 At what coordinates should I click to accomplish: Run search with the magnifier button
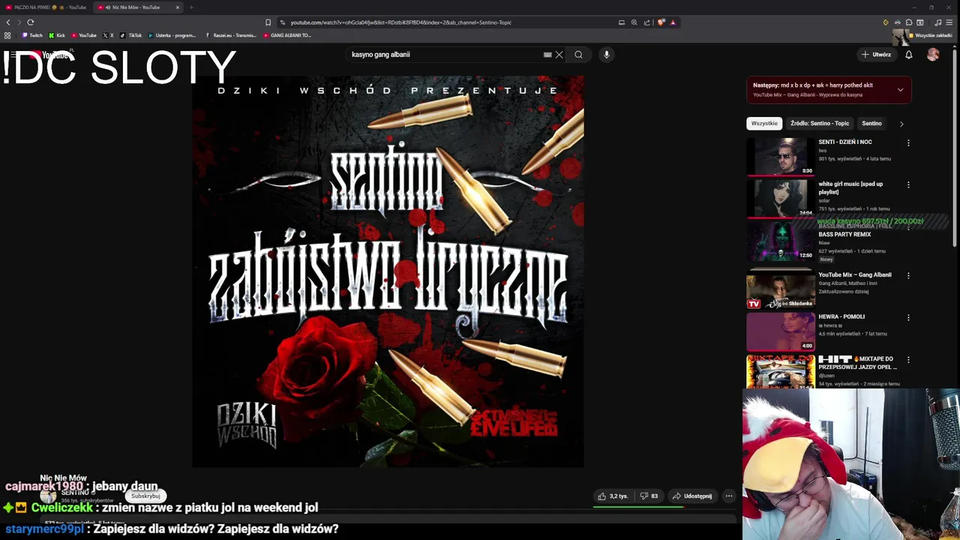(x=578, y=55)
